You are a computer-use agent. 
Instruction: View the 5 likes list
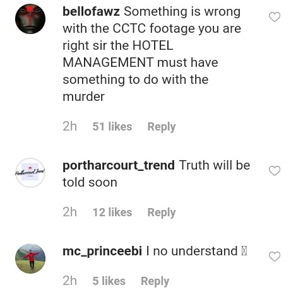109,281
